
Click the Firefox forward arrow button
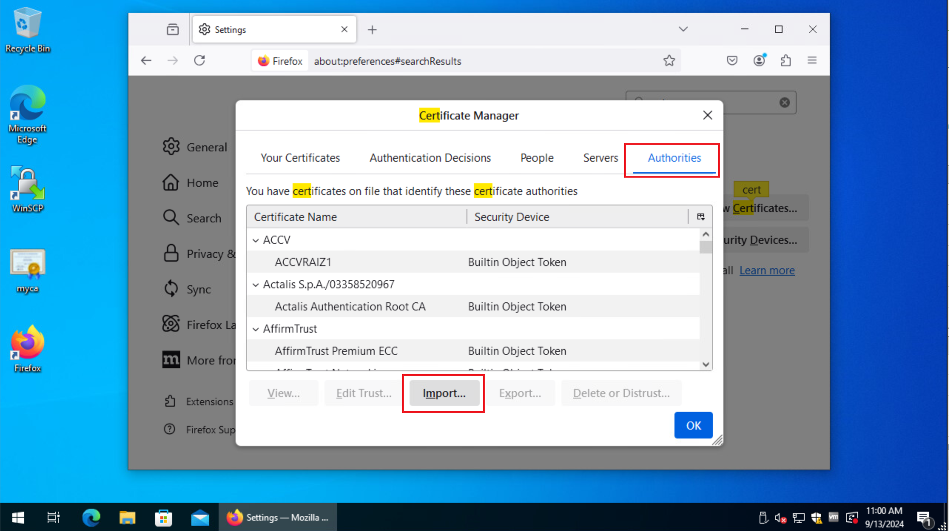click(x=173, y=60)
